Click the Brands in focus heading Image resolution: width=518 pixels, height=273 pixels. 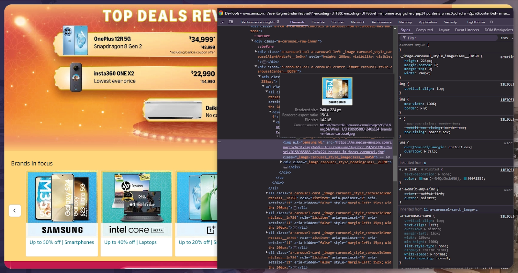[32, 163]
